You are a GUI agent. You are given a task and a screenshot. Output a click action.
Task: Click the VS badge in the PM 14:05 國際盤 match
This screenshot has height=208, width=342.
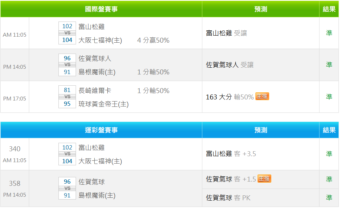click(67, 65)
